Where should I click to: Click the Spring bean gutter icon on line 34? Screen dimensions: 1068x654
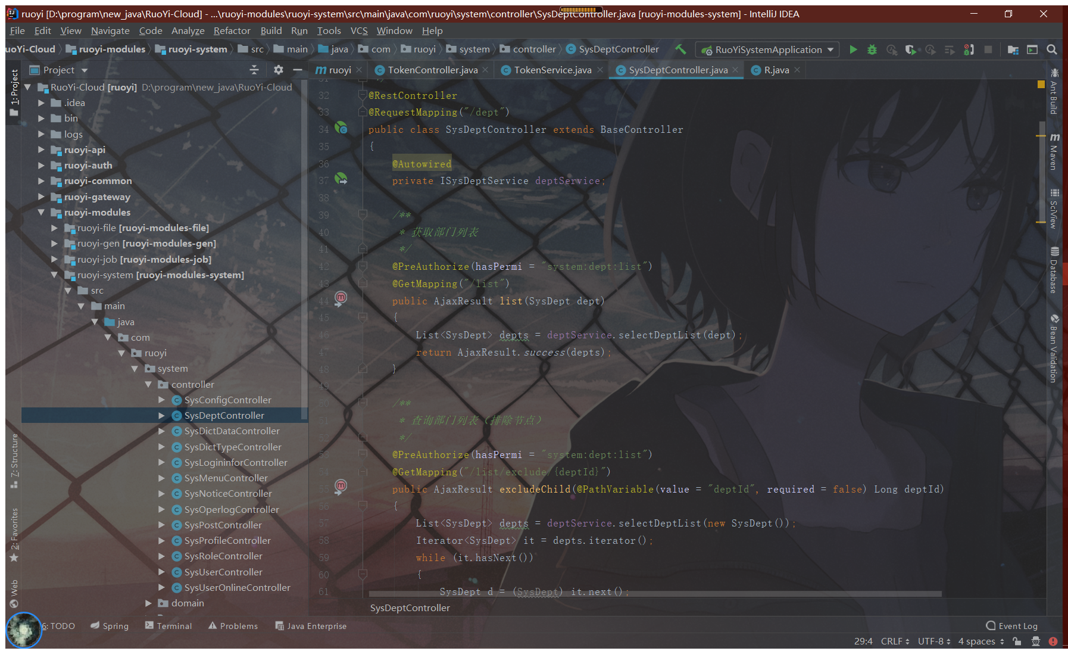pos(341,127)
